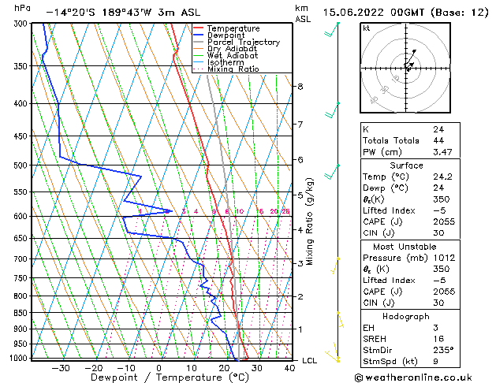Click the '40' temperature axis label
The height and width of the screenshot is (383, 496).
click(289, 369)
